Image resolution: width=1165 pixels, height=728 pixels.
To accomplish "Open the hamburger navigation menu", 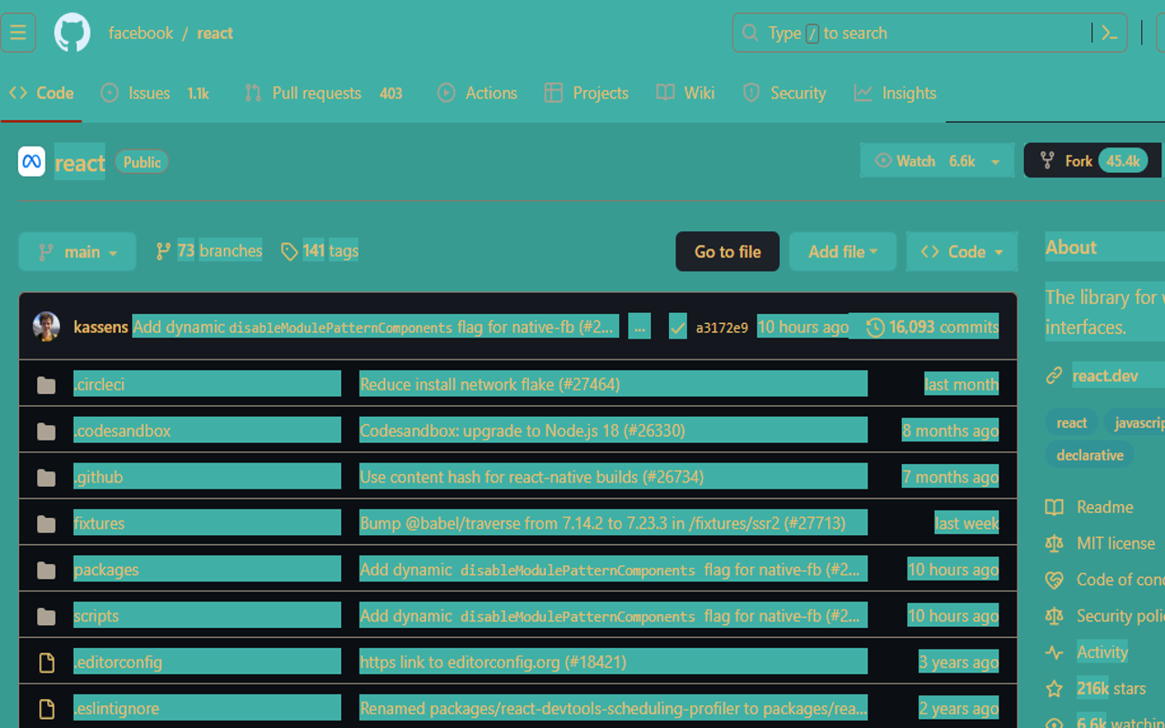I will click(18, 33).
